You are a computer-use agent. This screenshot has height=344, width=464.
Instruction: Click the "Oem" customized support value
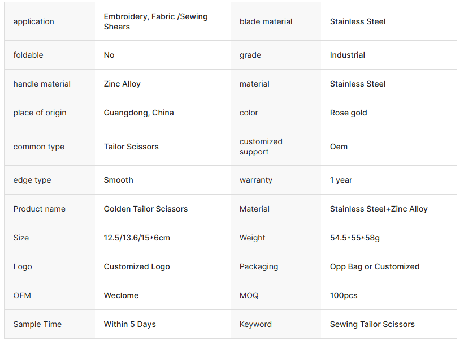point(339,147)
